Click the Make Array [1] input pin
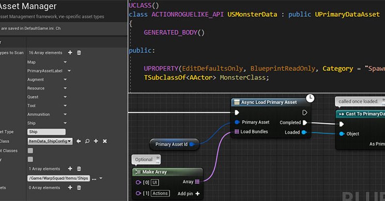The image size is (385, 201). click(138, 193)
